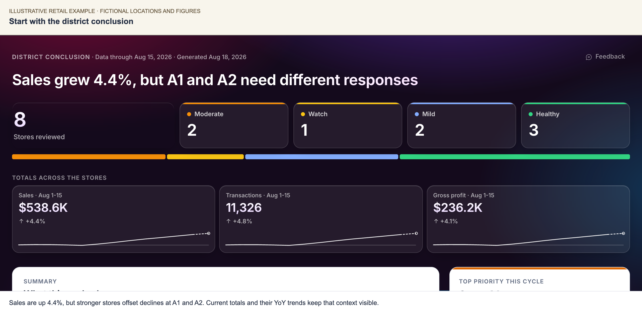This screenshot has width=642, height=314.
Task: Open the Transactions Aug 1-15 card
Action: coord(321,219)
